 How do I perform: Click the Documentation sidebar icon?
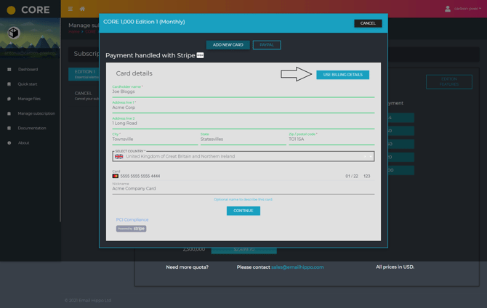coord(9,128)
